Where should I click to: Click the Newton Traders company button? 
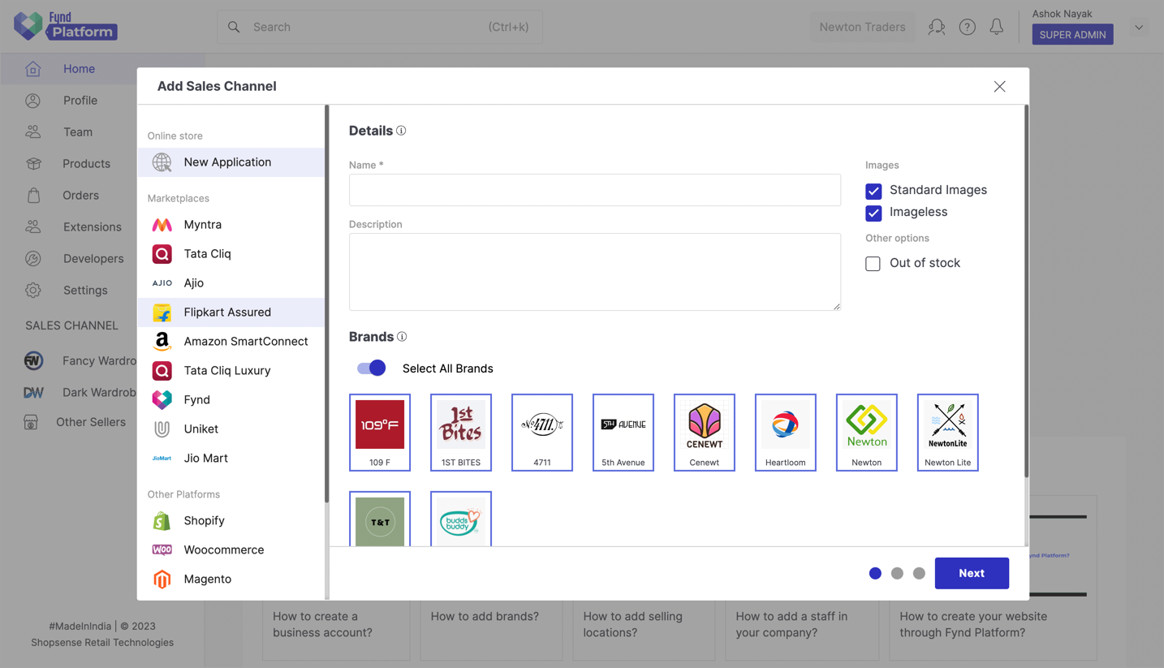click(x=862, y=27)
